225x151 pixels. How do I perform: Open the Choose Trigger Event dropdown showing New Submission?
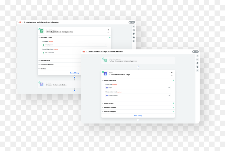click(61, 53)
